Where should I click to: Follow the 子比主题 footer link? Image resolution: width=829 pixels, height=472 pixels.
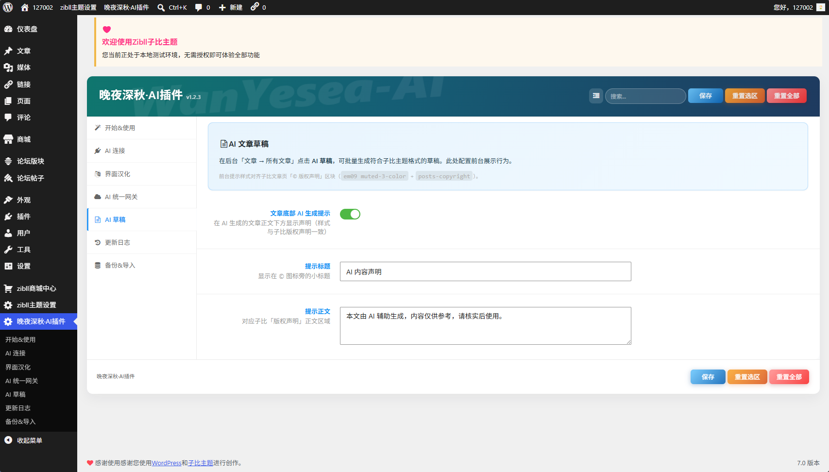[201, 463]
